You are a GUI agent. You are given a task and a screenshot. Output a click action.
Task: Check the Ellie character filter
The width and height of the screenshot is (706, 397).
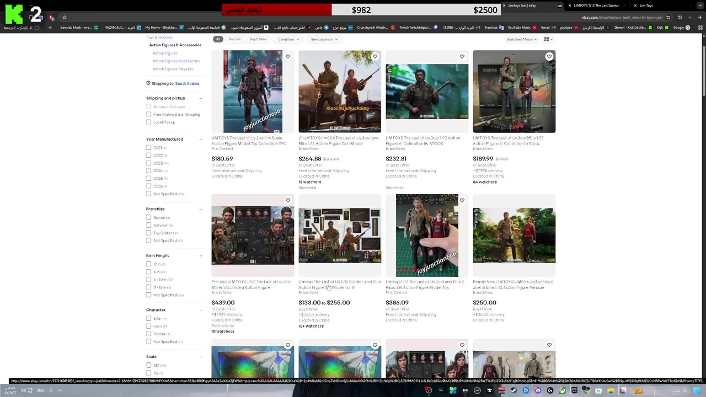tap(148, 319)
